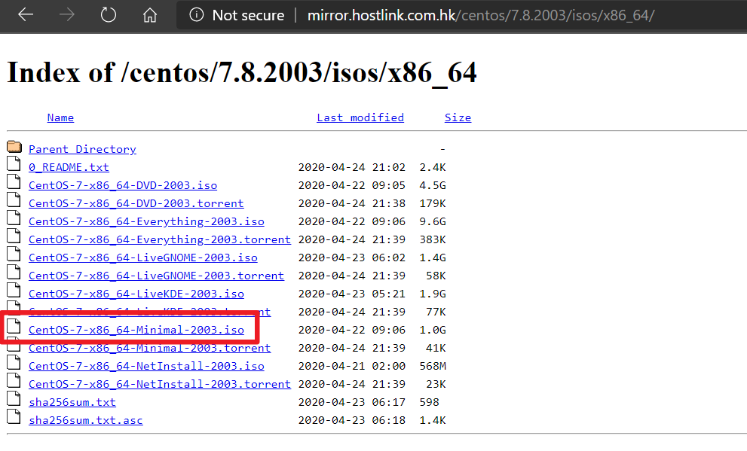Go to the browser home page icon
This screenshot has height=451, width=747.
coord(149,15)
